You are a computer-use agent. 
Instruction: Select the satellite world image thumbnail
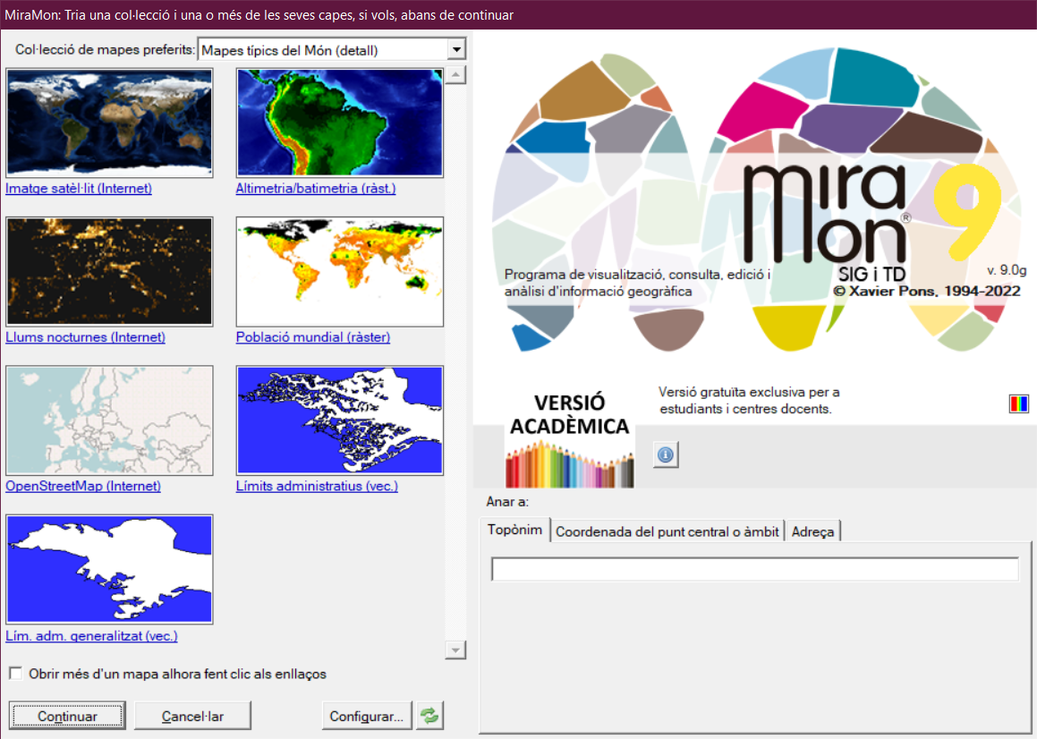click(x=109, y=123)
